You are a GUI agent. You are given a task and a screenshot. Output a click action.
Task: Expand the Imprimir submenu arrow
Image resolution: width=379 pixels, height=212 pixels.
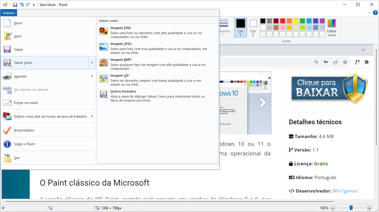click(x=92, y=76)
